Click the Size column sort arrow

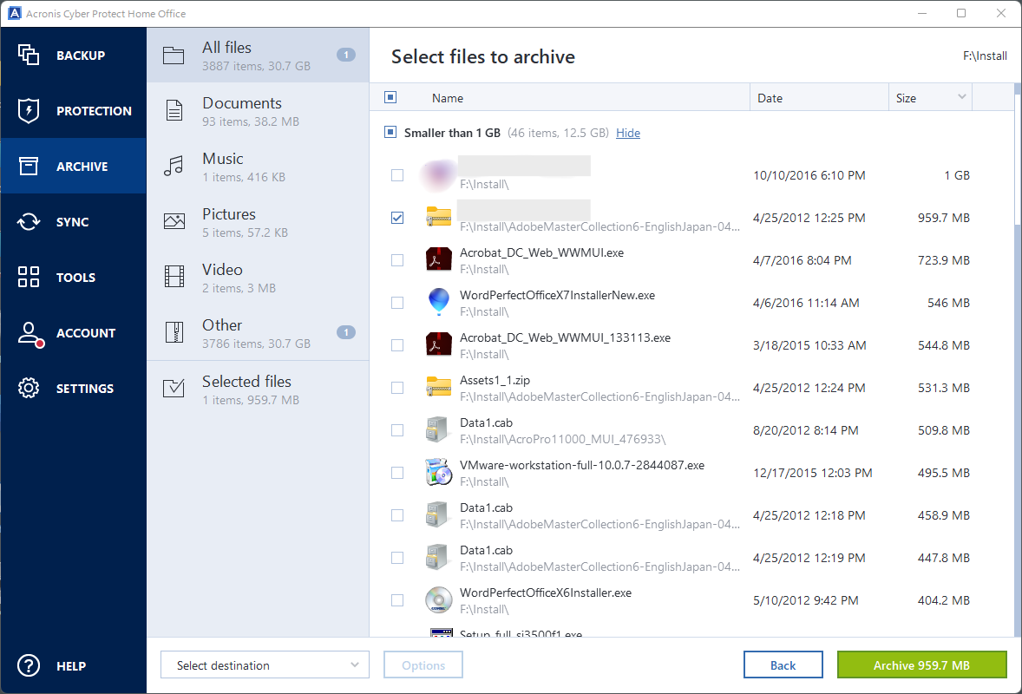click(961, 97)
